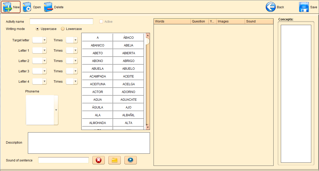Click inside the Description text area

(89, 143)
